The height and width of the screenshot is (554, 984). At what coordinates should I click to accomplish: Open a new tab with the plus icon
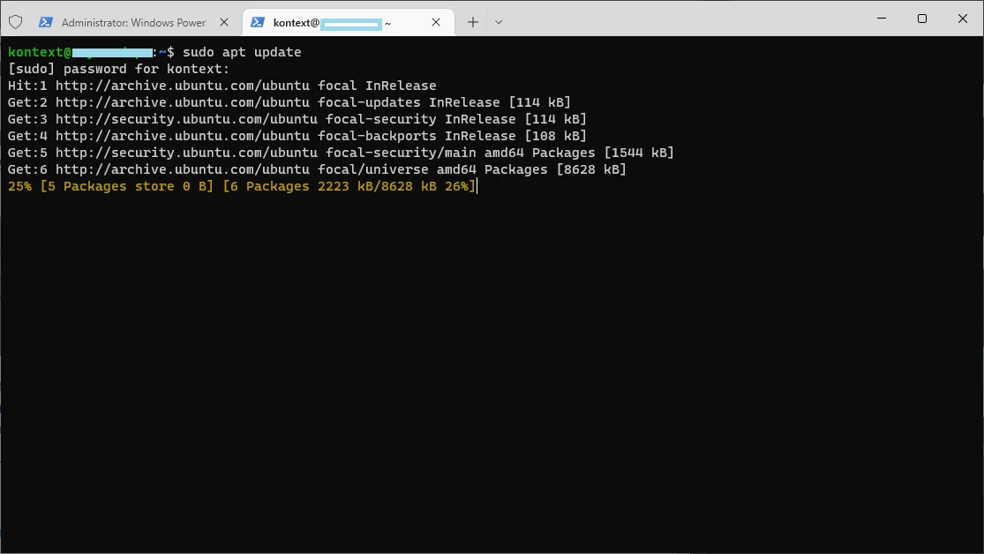point(472,21)
